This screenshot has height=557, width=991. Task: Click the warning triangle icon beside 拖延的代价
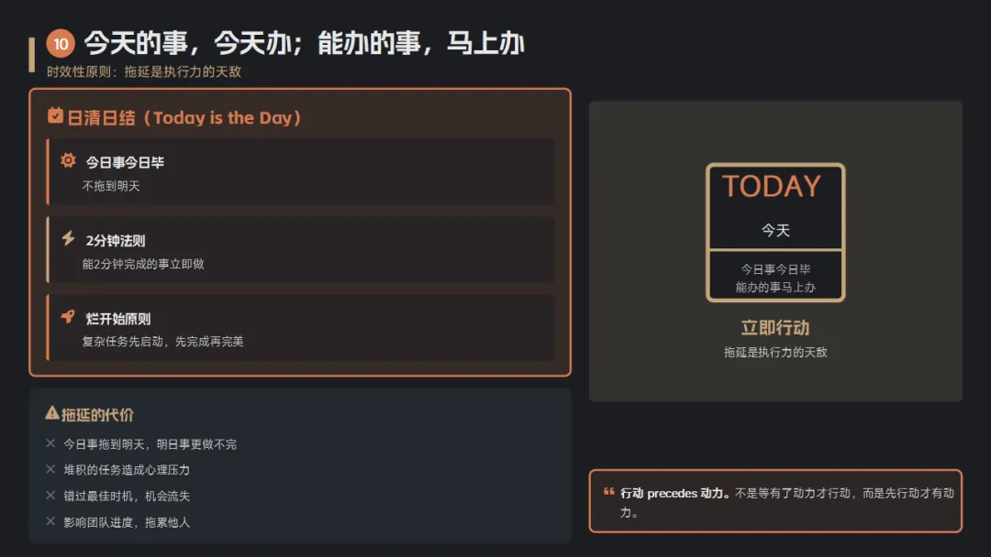[x=52, y=414]
